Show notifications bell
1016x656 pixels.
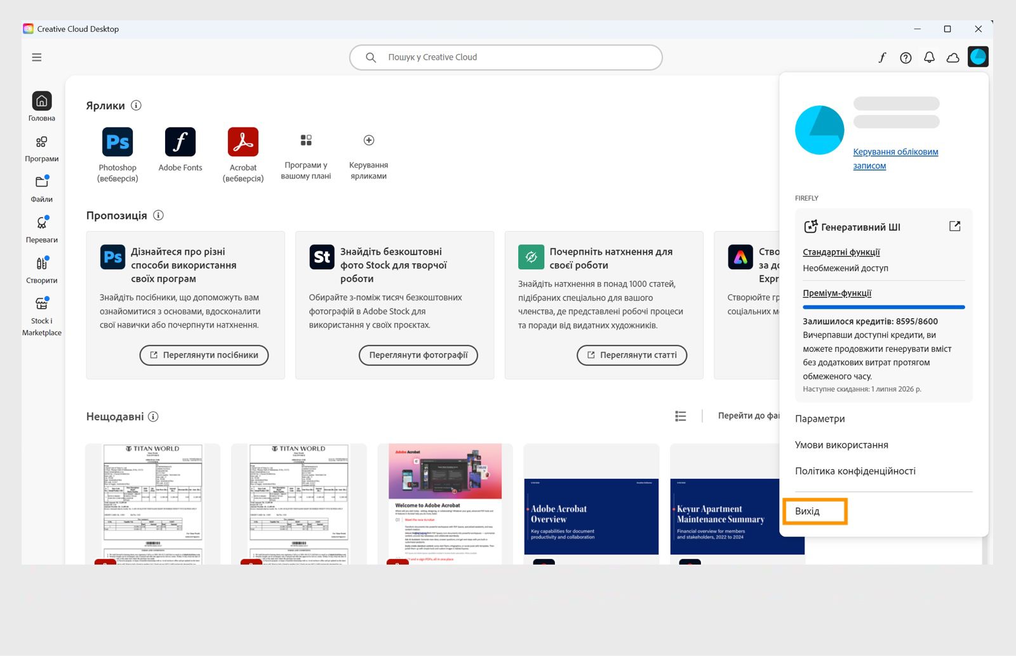pos(929,57)
